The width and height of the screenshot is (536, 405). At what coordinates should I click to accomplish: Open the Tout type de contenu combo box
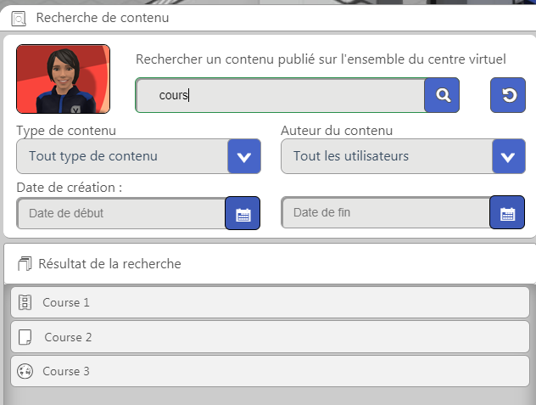pyautogui.click(x=139, y=156)
